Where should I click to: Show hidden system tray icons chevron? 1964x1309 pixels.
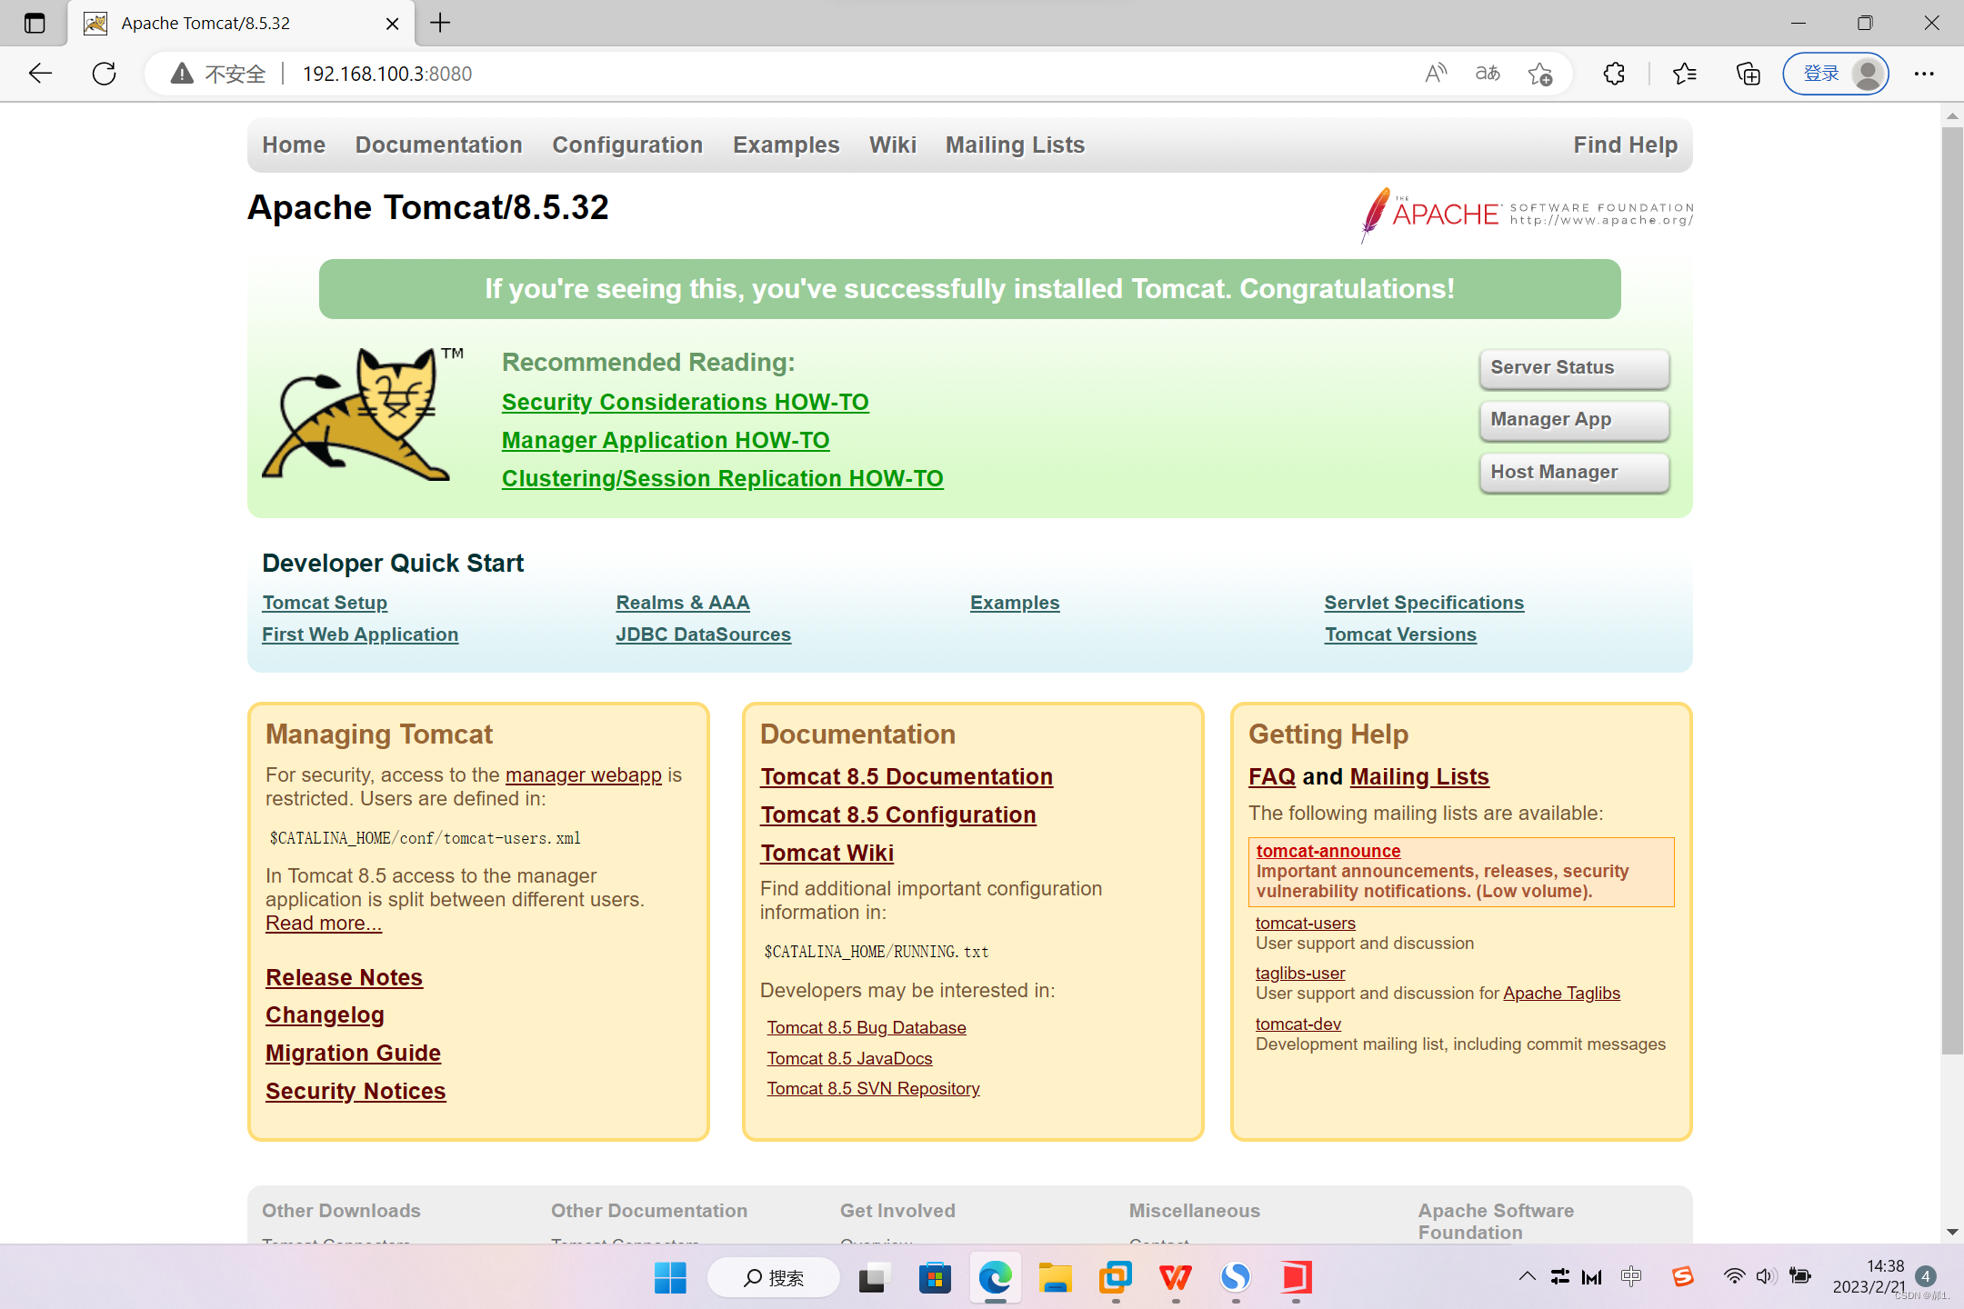pyautogui.click(x=1527, y=1277)
